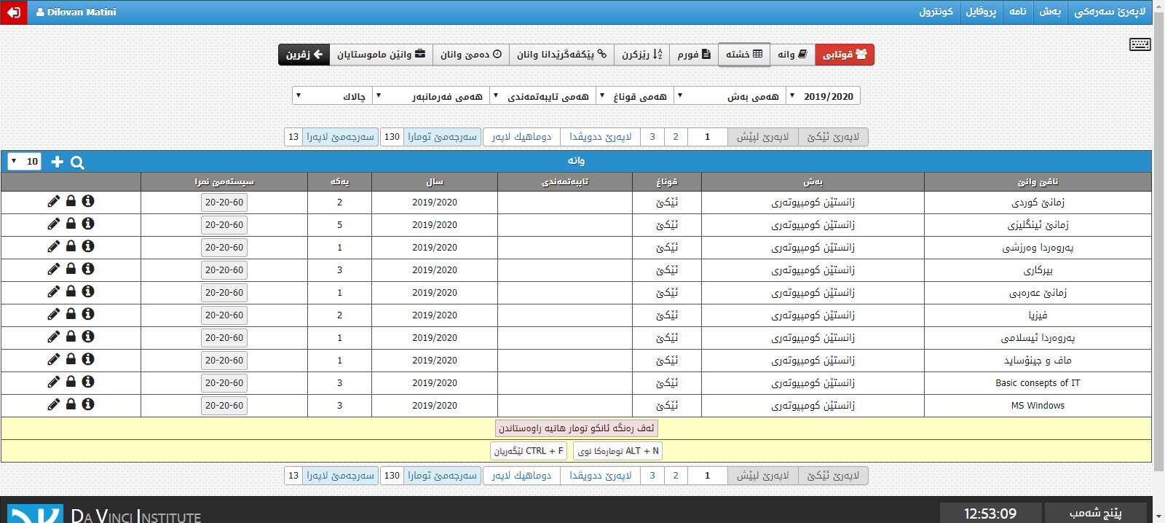Image resolution: width=1165 pixels, height=523 pixels.
Task: Click info icon for MS Windows row
Action: [x=88, y=404]
